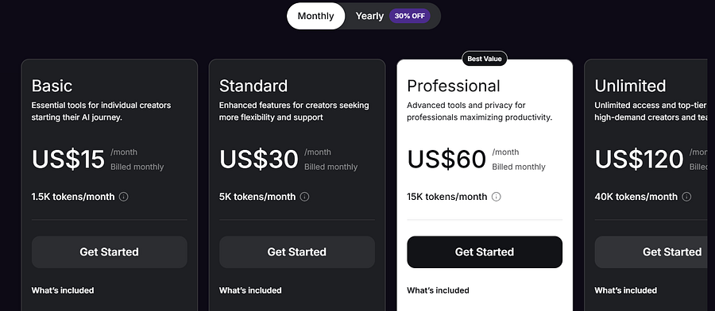Image resolution: width=715 pixels, height=311 pixels.
Task: Click What's included under Professional
Action: 439,290
